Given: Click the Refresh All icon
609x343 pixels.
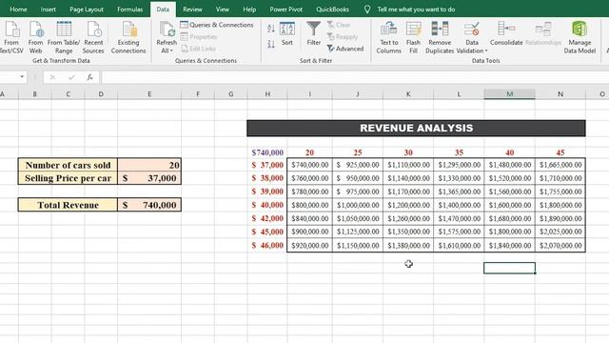Looking at the screenshot, I should tap(167, 30).
